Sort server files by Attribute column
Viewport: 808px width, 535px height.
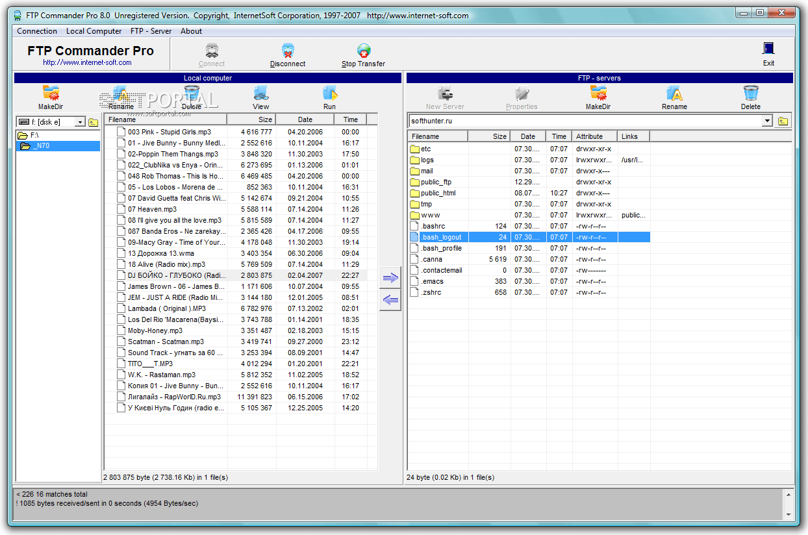(595, 136)
